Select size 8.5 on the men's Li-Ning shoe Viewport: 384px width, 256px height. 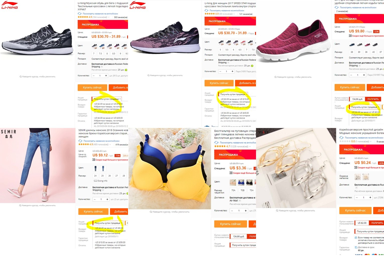click(x=114, y=53)
